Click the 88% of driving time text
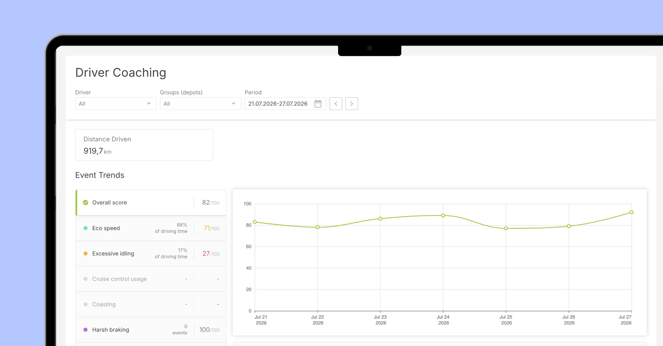This screenshot has height=346, width=663. [171, 228]
